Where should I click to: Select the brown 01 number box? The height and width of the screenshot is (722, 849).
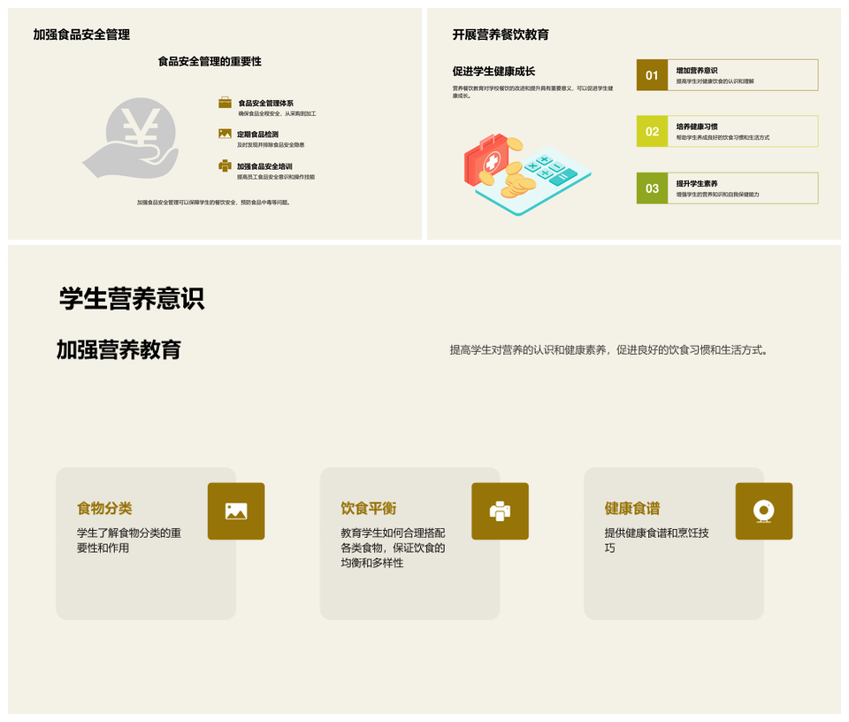652,75
